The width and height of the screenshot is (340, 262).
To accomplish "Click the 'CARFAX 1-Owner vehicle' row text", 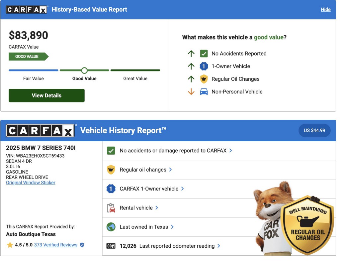I will [149, 189].
